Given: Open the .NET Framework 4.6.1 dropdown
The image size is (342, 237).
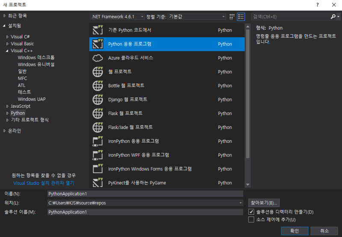Looking at the screenshot, I should click(x=117, y=17).
